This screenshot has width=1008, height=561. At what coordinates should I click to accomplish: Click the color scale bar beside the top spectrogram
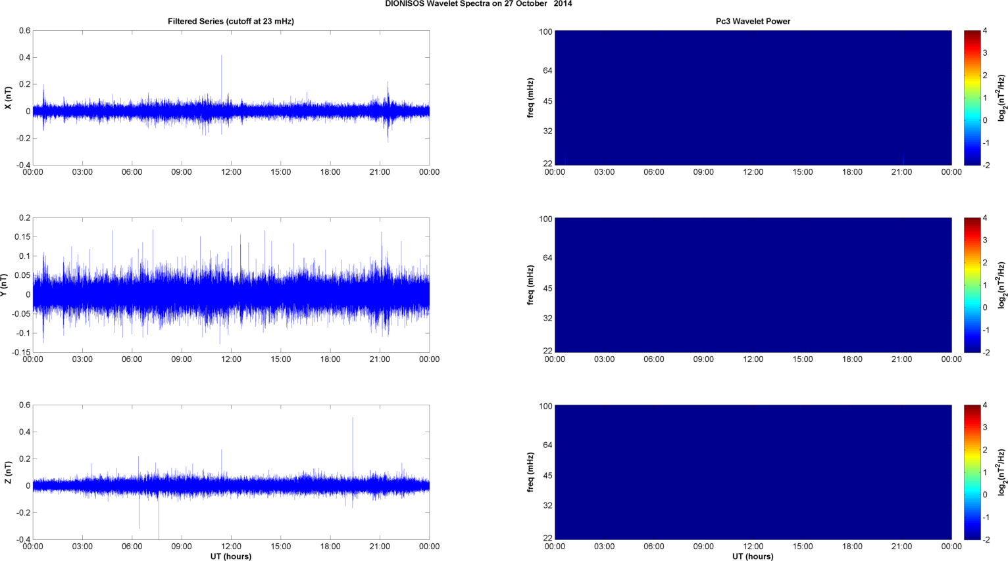972,98
